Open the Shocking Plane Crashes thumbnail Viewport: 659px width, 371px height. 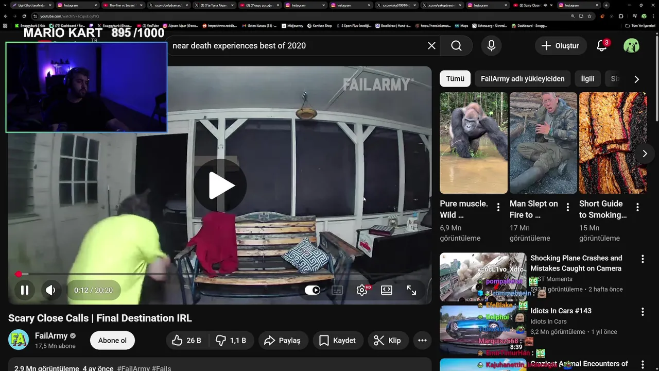coord(483,277)
